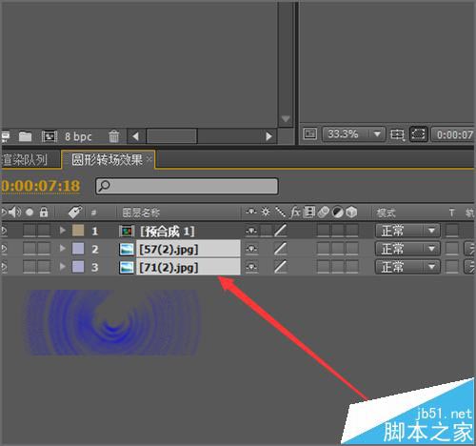Delete selected project item with trash icon
Viewport: 476px width, 446px height.
(x=114, y=136)
